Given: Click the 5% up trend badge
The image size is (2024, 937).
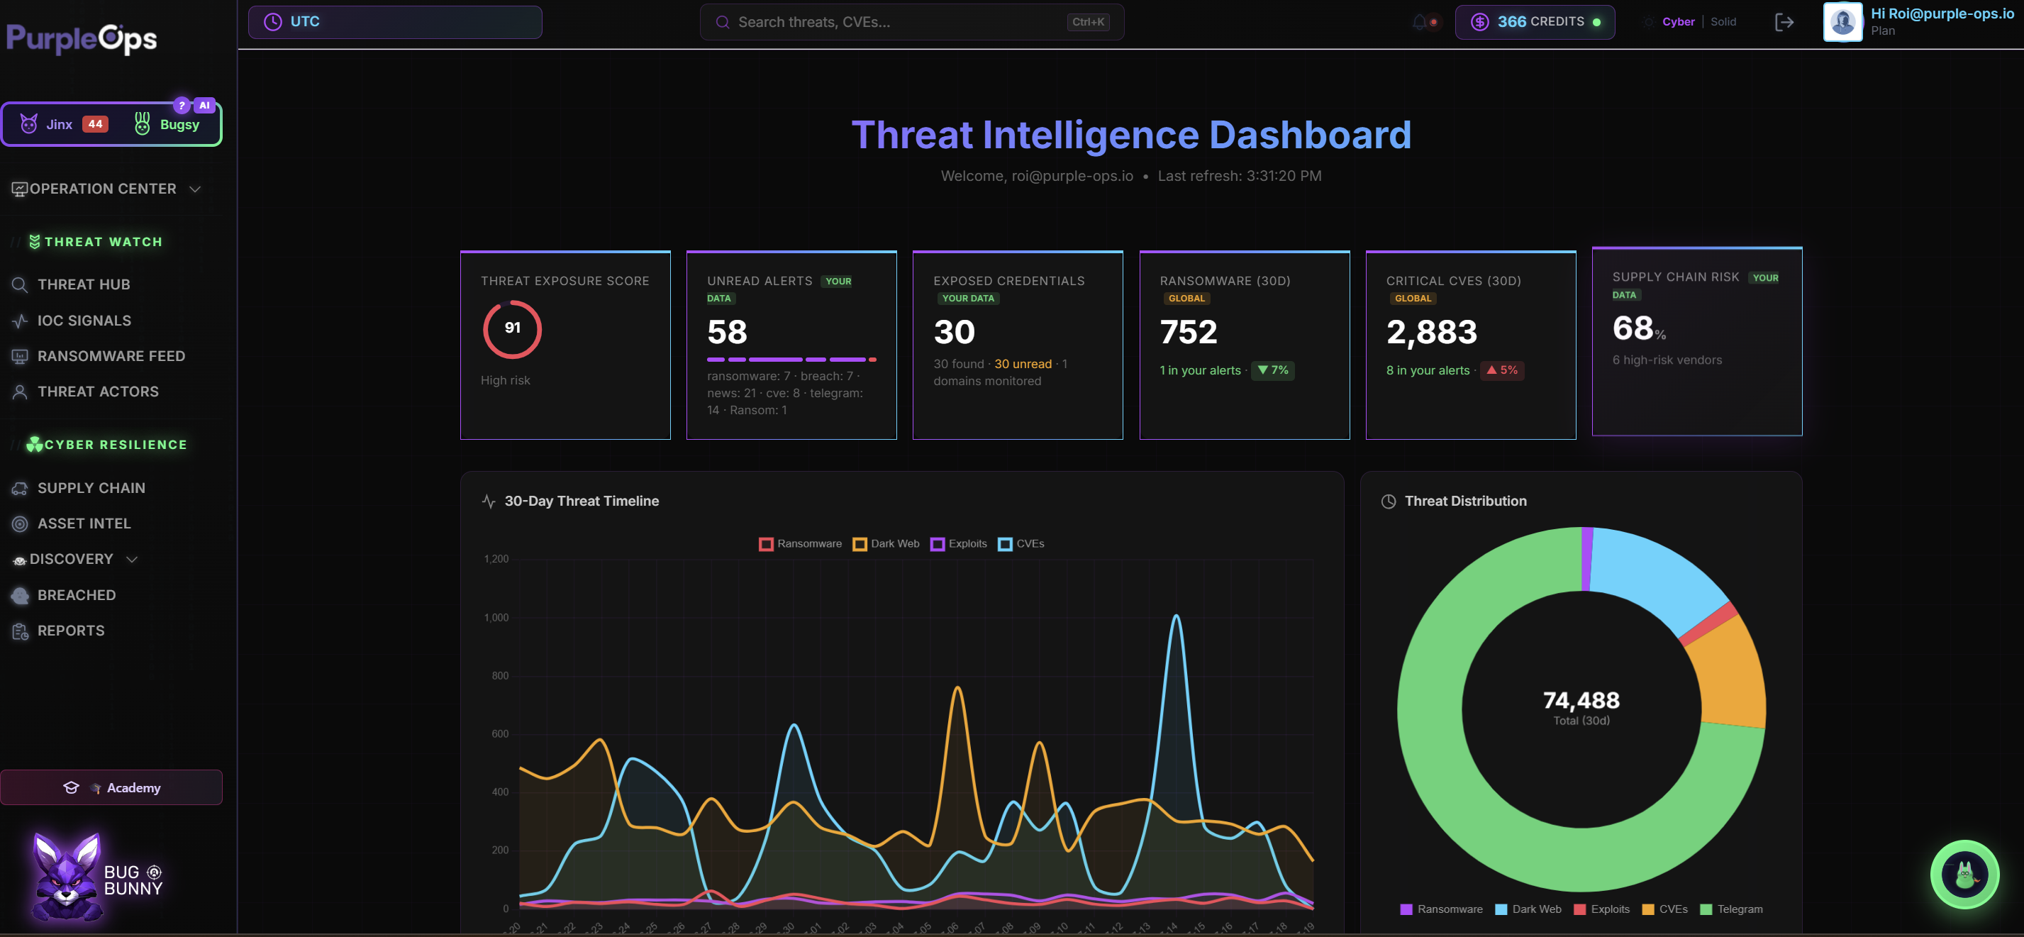Looking at the screenshot, I should (x=1501, y=370).
